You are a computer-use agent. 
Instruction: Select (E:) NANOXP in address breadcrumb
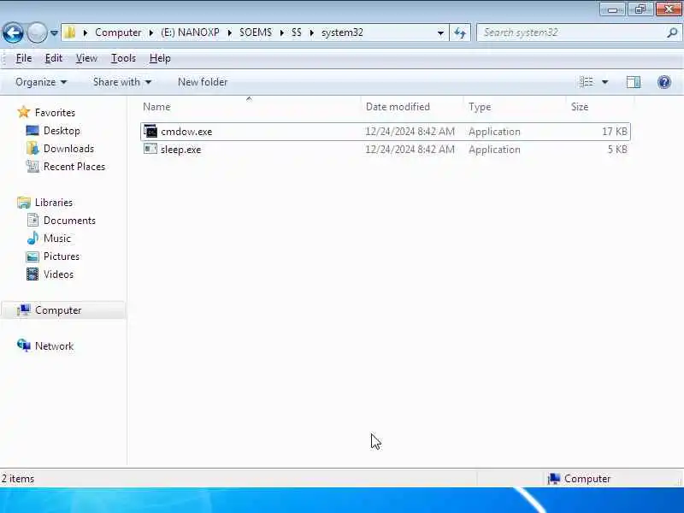coord(190,32)
